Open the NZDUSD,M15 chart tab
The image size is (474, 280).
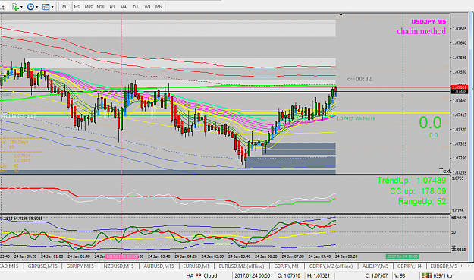(118, 266)
